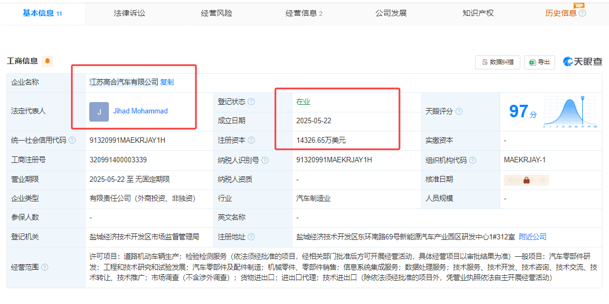The width and height of the screenshot is (609, 304).
Task: Open the 历史信息 VIP tab
Action: pyautogui.click(x=561, y=13)
